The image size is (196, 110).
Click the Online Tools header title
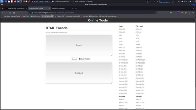point(98,20)
